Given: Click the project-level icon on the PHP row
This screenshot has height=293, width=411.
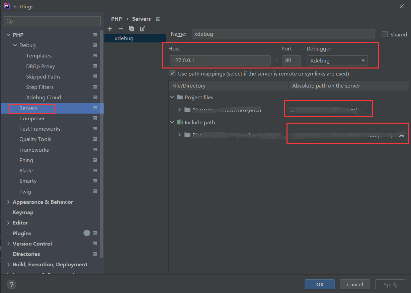Looking at the screenshot, I should [95, 35].
